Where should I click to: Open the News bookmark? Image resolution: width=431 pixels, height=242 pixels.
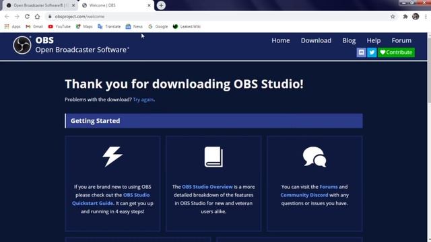(x=134, y=27)
